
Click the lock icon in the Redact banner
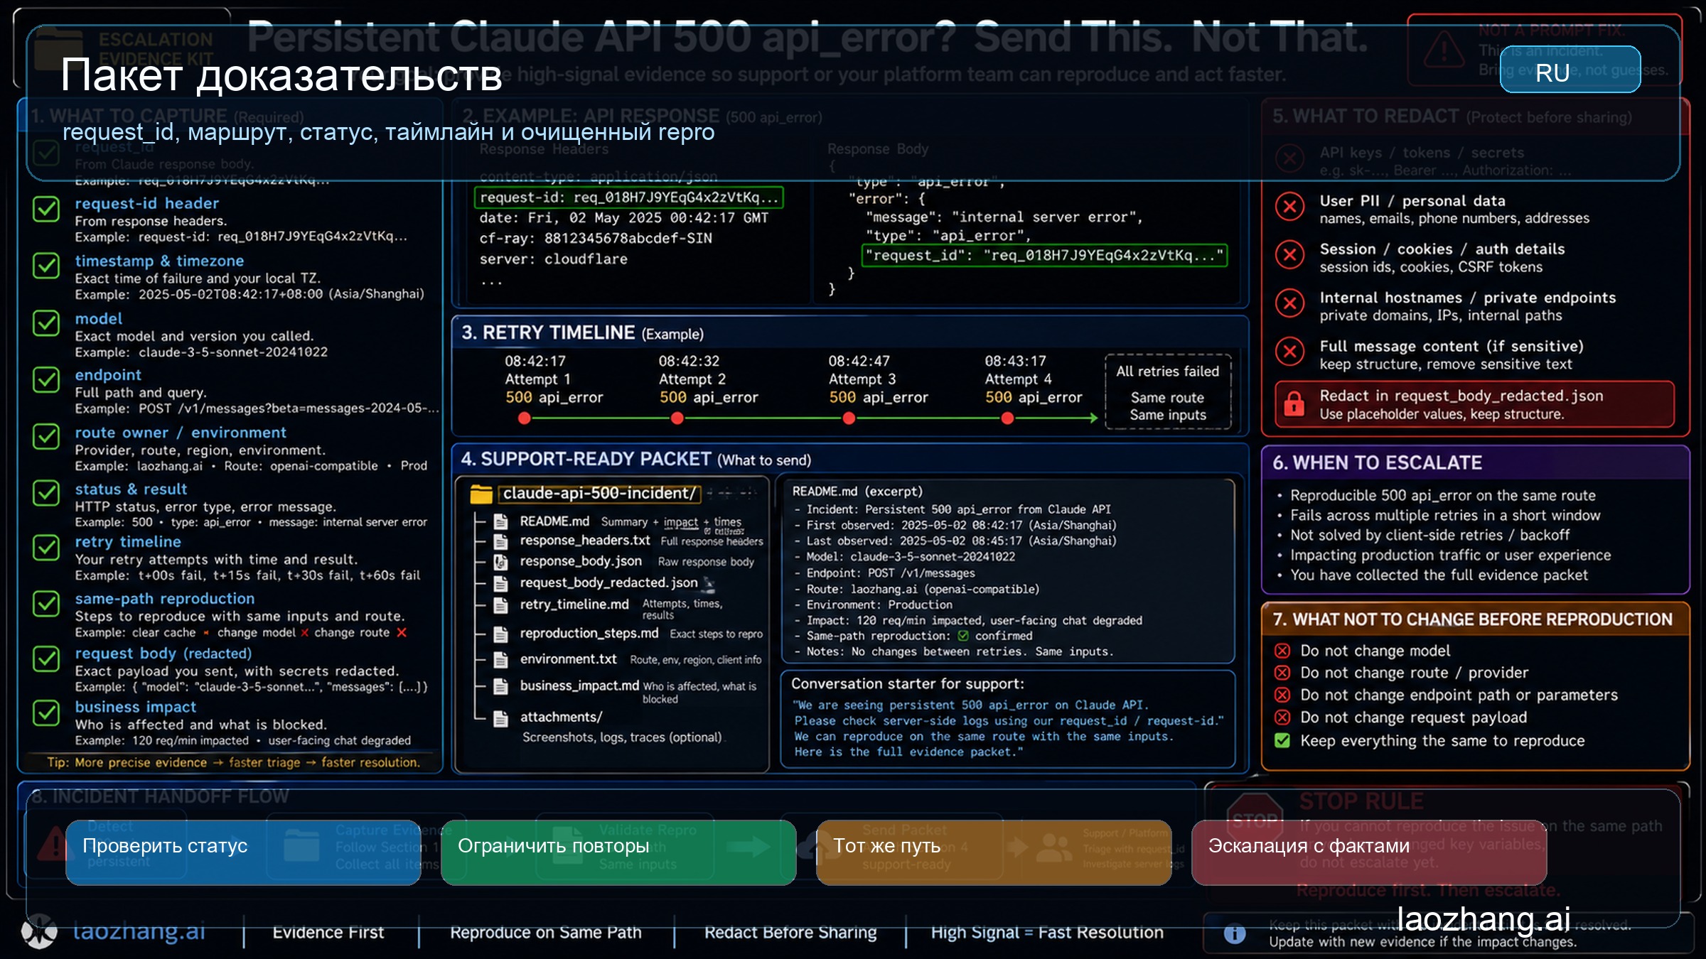click(1294, 403)
